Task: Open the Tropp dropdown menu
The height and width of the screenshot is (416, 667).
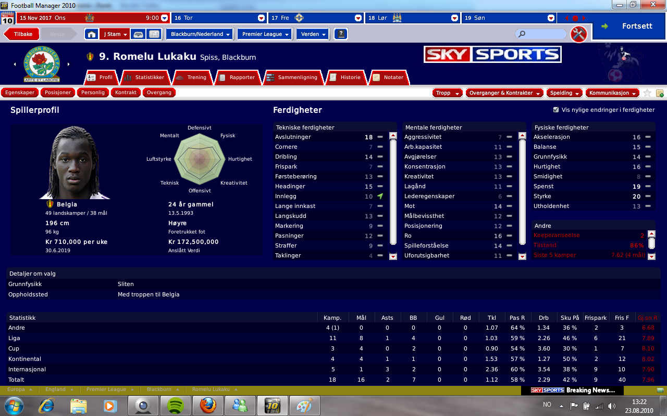Action: pyautogui.click(x=448, y=93)
